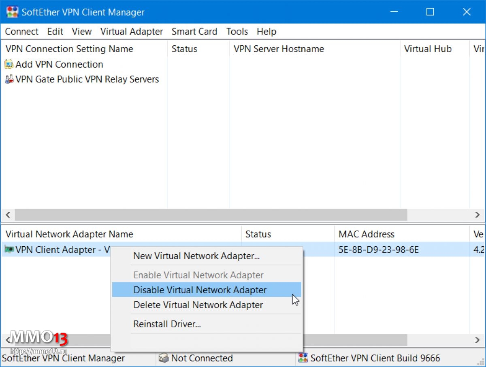Click the VPN Server Hostname column header
The height and width of the screenshot is (367, 486).
(x=315, y=49)
